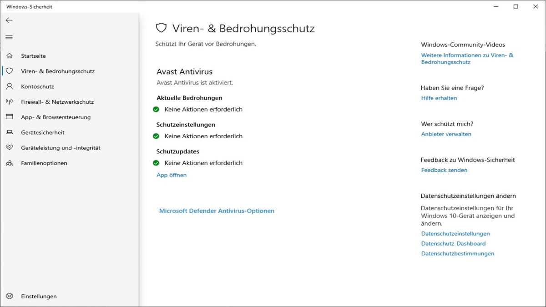Toggle the hamburger navigation menu

click(x=9, y=37)
